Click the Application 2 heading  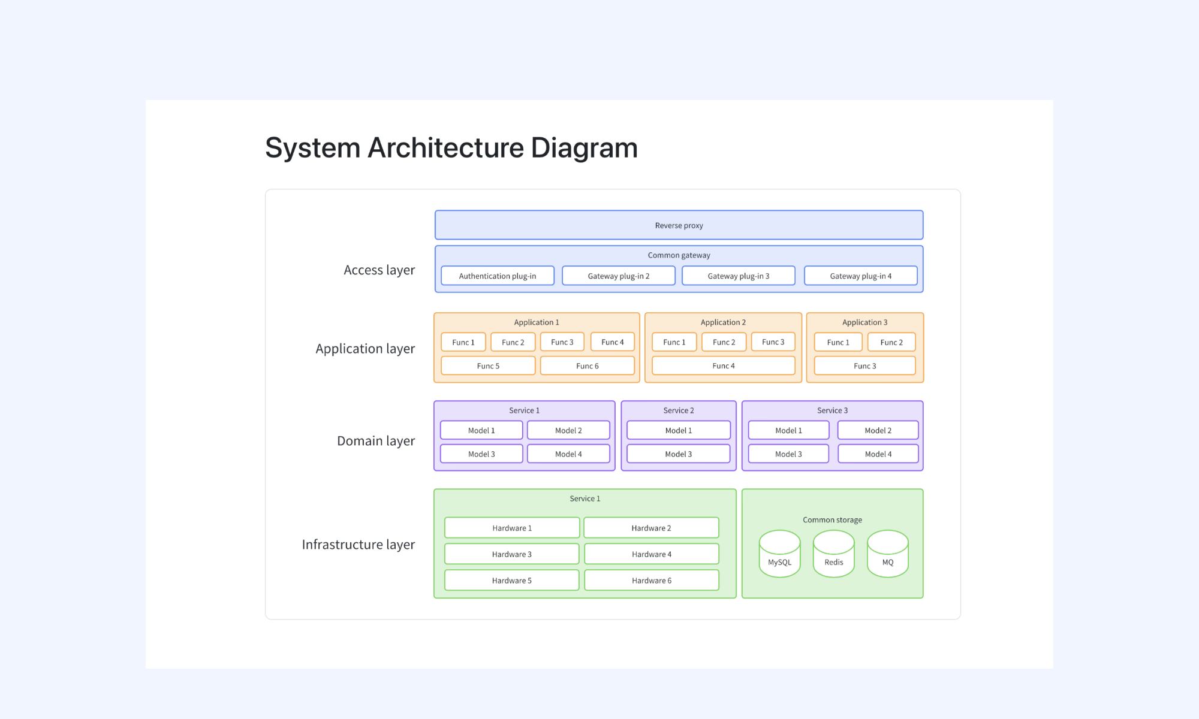pos(724,322)
